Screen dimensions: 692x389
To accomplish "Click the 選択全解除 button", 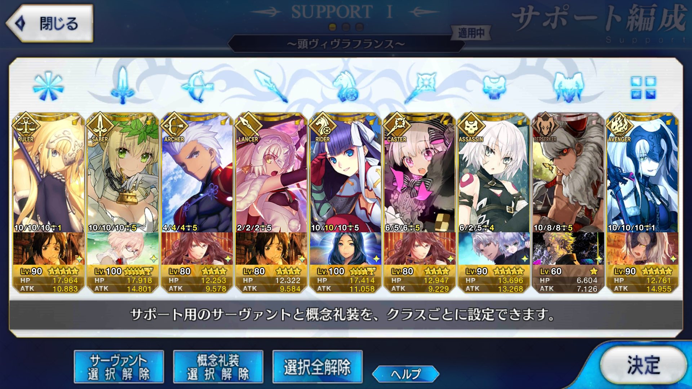I will 317,367.
